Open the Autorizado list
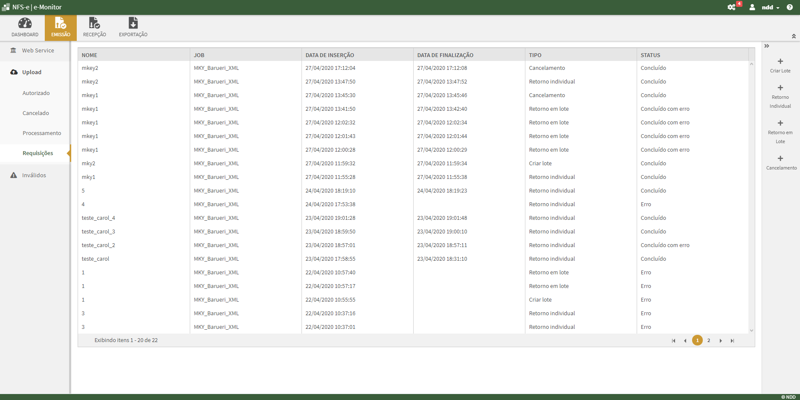 36,93
